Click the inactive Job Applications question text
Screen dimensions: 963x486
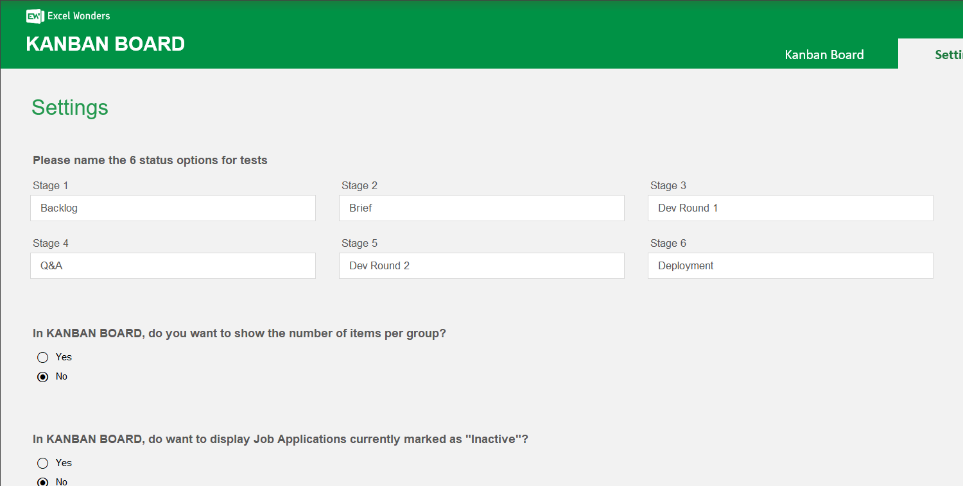pos(279,439)
